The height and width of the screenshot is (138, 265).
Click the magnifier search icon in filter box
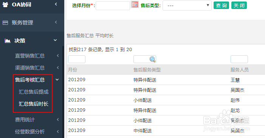(152, 59)
